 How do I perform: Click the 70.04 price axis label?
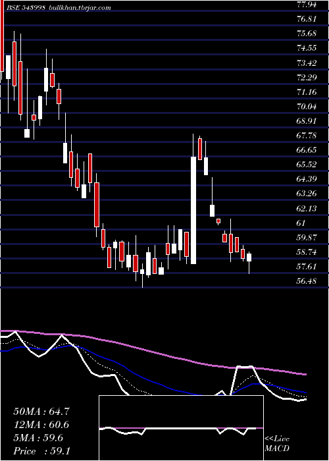coord(307,107)
